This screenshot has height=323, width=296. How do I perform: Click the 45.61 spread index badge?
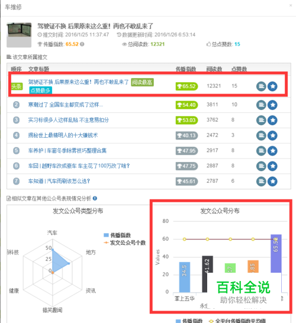(x=186, y=181)
